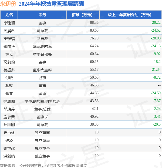The image size is (162, 168).
Task: Click the change value -21.34
Action: tap(156, 69)
